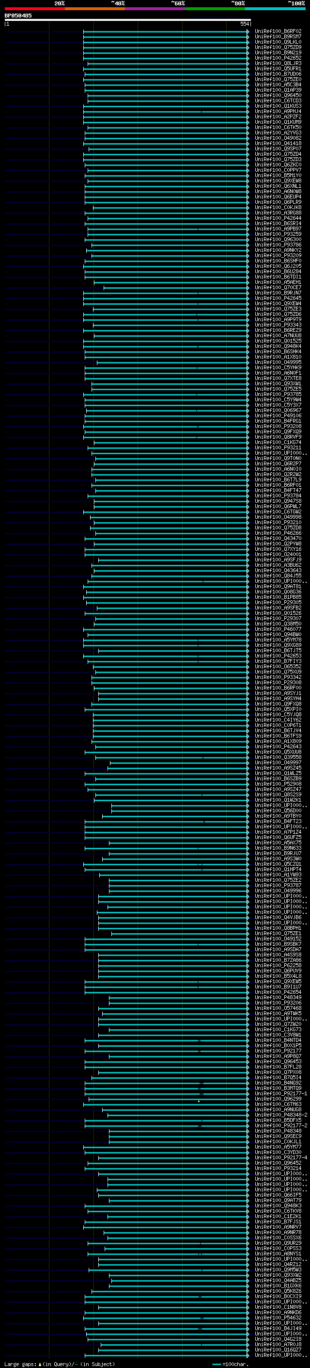Select the BP050485 query title
The width and height of the screenshot is (310, 1368).
tap(18, 16)
